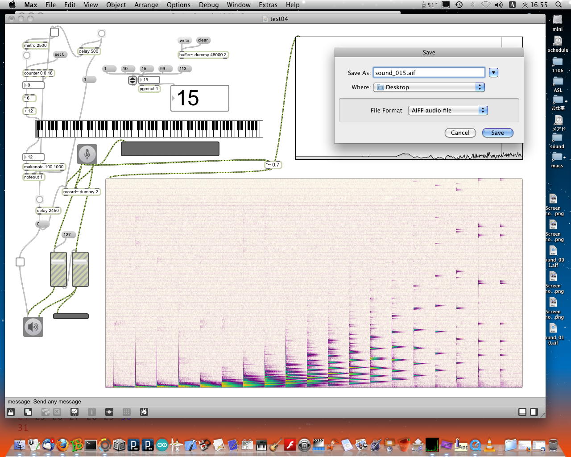The image size is (571, 457).
Task: Open Flash from the Dock
Action: [x=290, y=445]
